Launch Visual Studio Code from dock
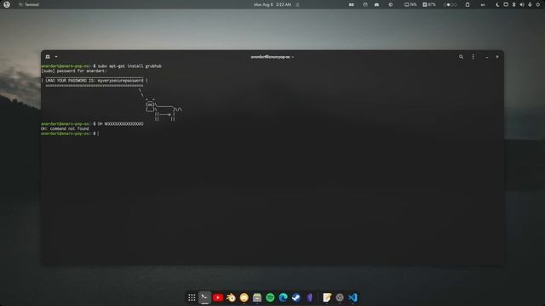Image resolution: width=545 pixels, height=306 pixels. coord(353,297)
